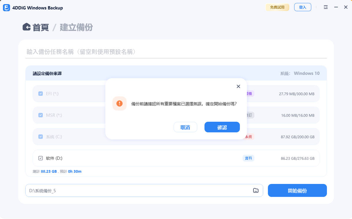
Task: Toggle the MSR partition checkbox
Action: (x=40, y=115)
